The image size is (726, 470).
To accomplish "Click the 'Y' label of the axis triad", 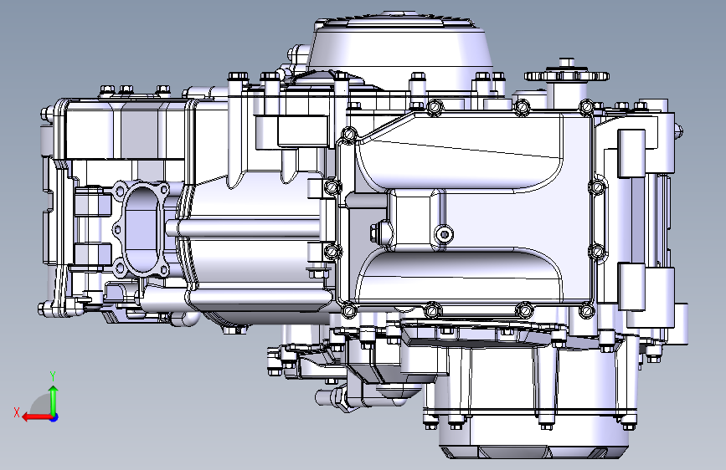I will click(x=53, y=376).
